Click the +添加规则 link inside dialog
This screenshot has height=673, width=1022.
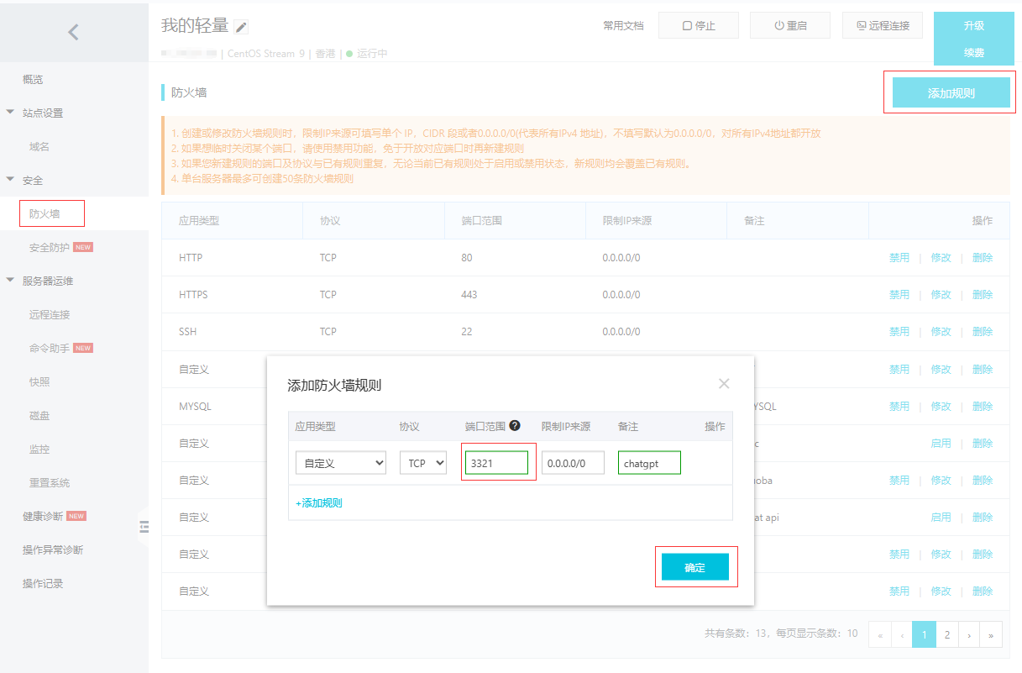318,502
